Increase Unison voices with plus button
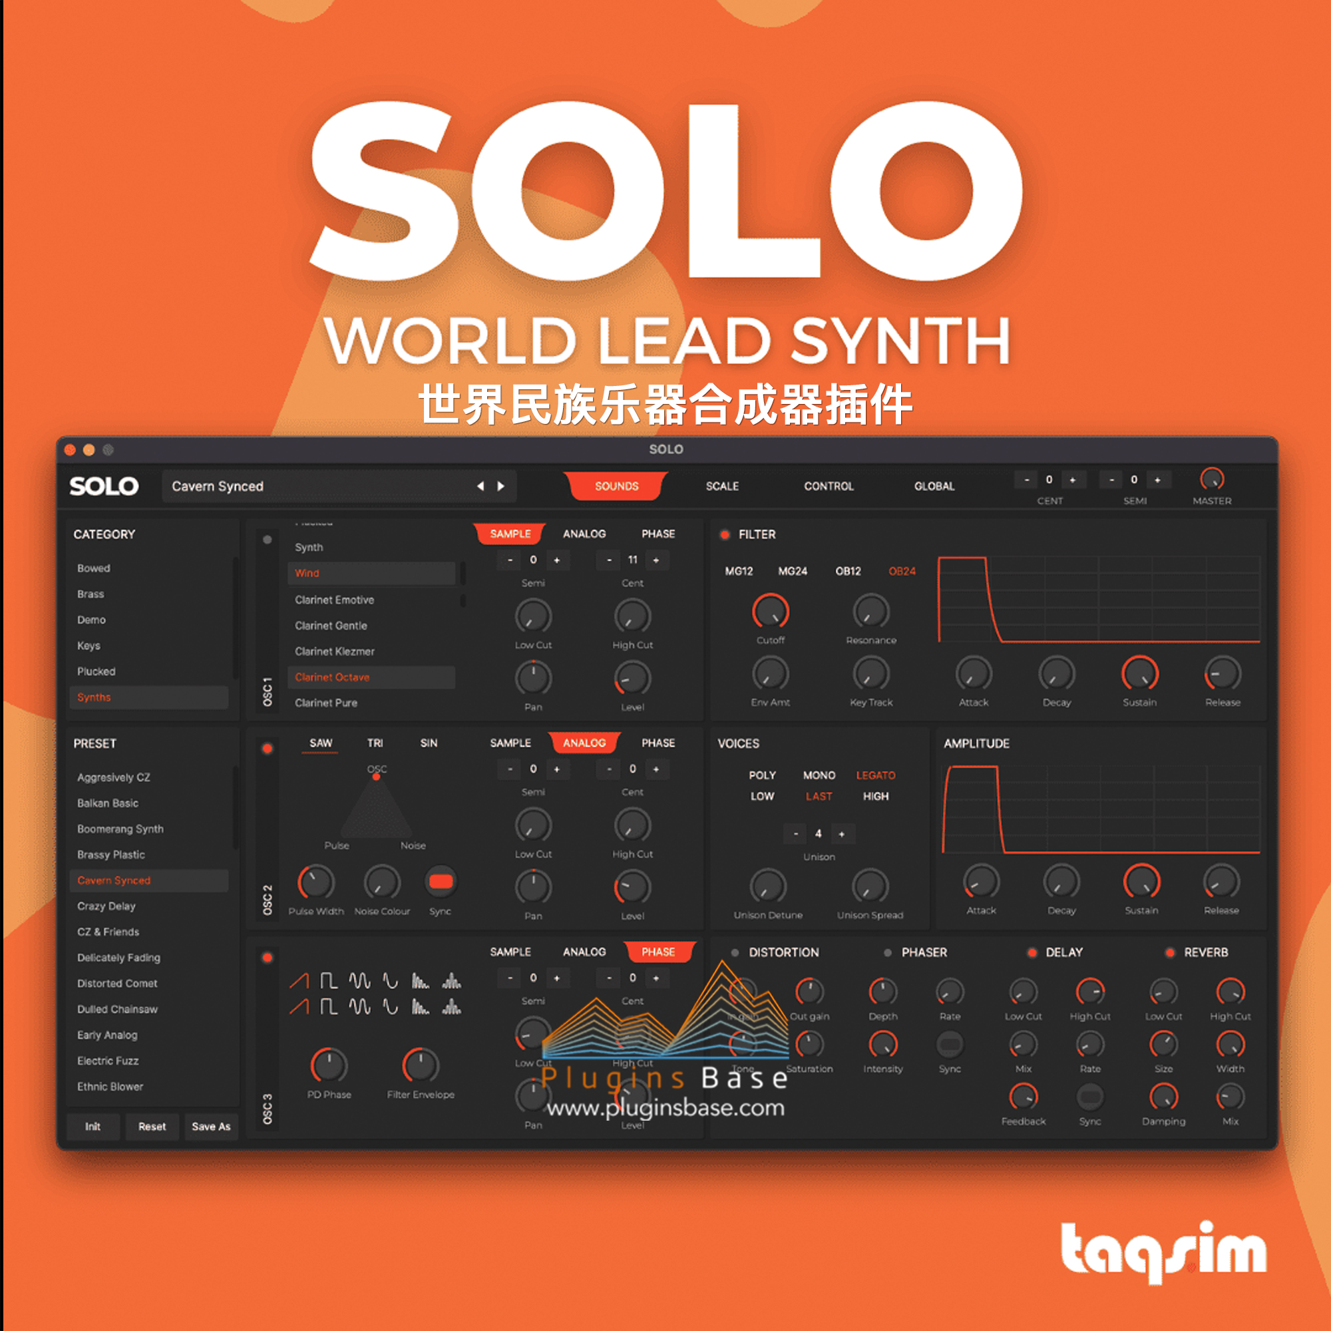 (841, 834)
